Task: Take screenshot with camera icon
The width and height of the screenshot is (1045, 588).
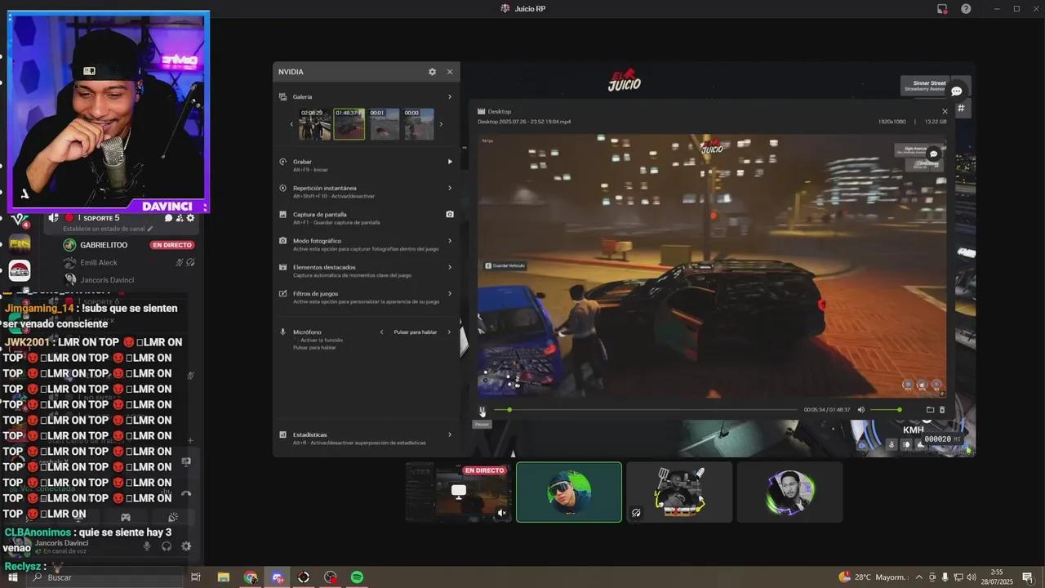Action: (449, 215)
